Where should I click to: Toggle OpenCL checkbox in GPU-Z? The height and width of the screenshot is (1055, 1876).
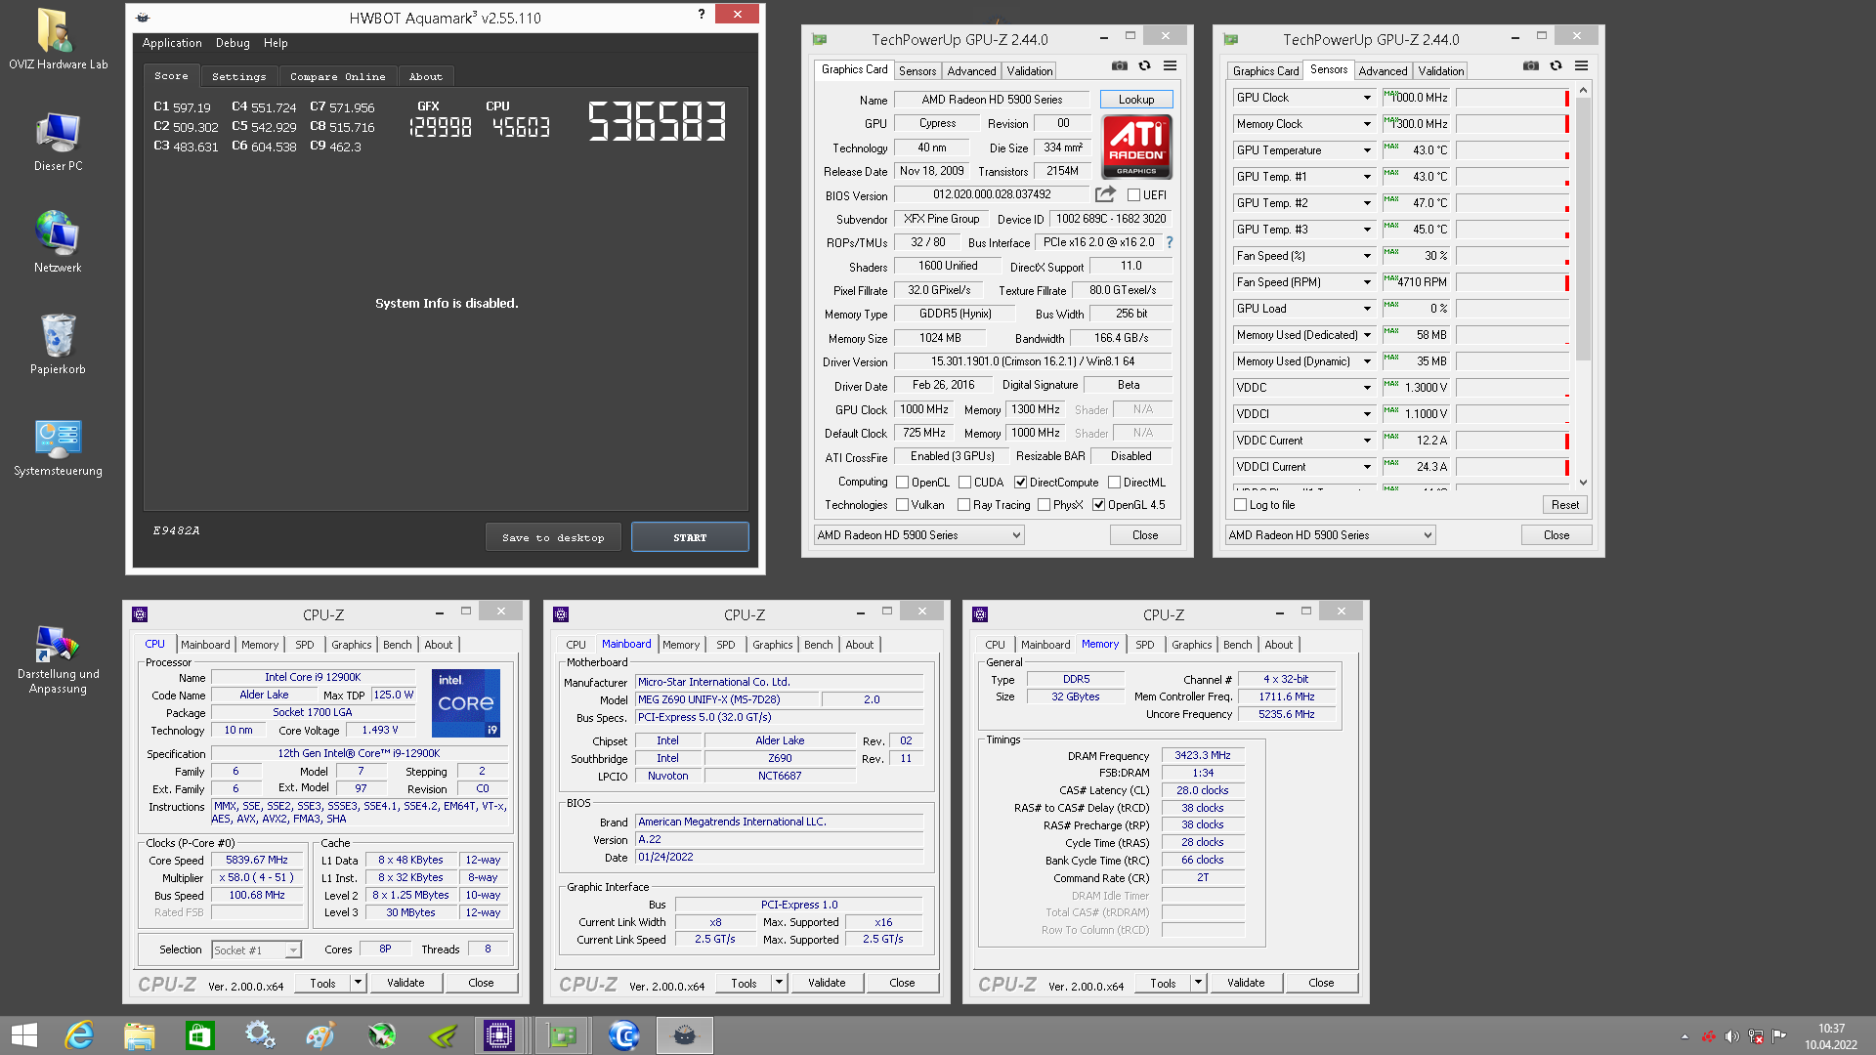point(903,483)
